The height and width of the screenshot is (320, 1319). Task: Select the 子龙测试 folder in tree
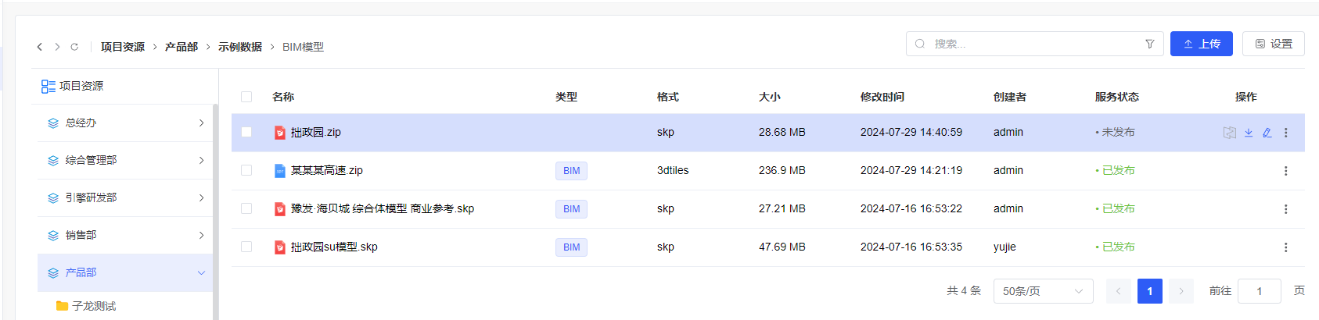pos(94,306)
